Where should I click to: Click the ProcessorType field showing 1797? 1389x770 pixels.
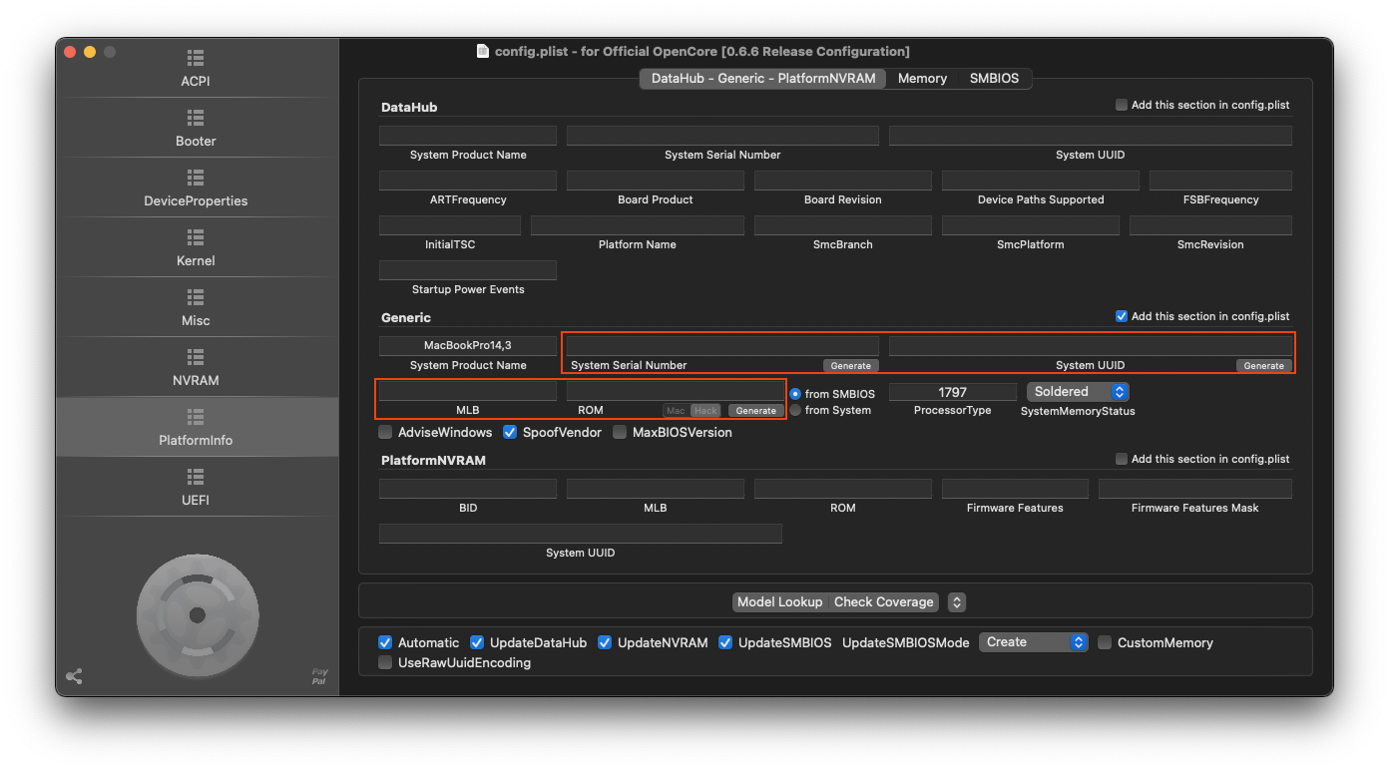pos(953,392)
